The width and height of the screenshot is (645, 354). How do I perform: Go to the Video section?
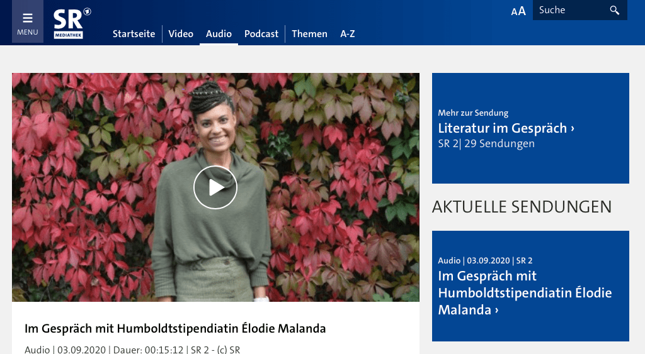[181, 34]
